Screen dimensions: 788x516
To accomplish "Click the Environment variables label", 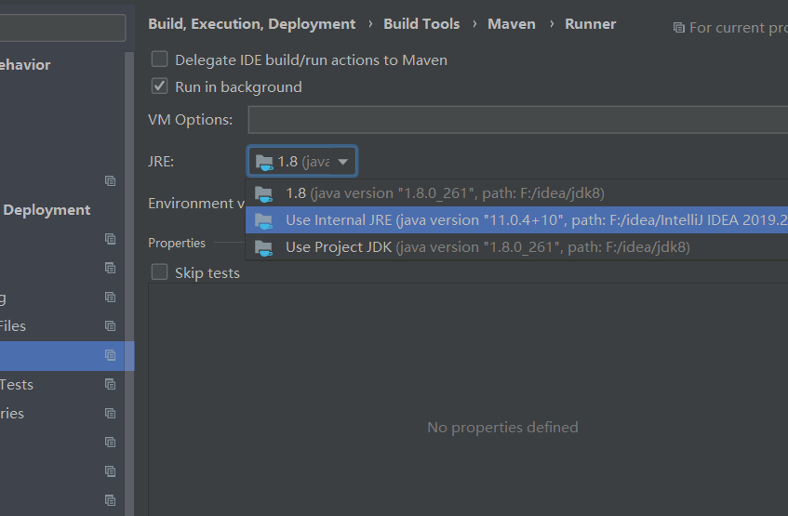I will pos(196,203).
